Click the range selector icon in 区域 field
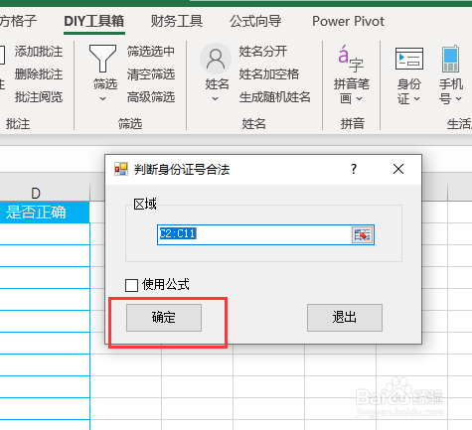This screenshot has height=430, width=472. pyautogui.click(x=362, y=235)
